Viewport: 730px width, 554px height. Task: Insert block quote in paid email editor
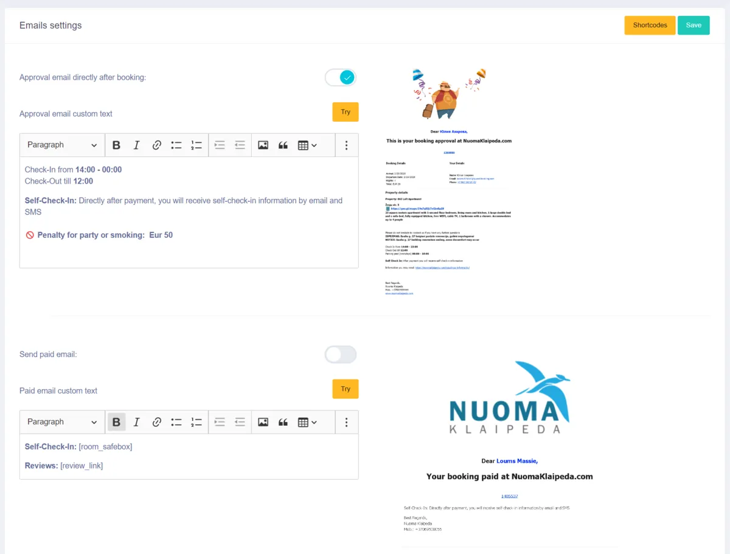click(283, 422)
